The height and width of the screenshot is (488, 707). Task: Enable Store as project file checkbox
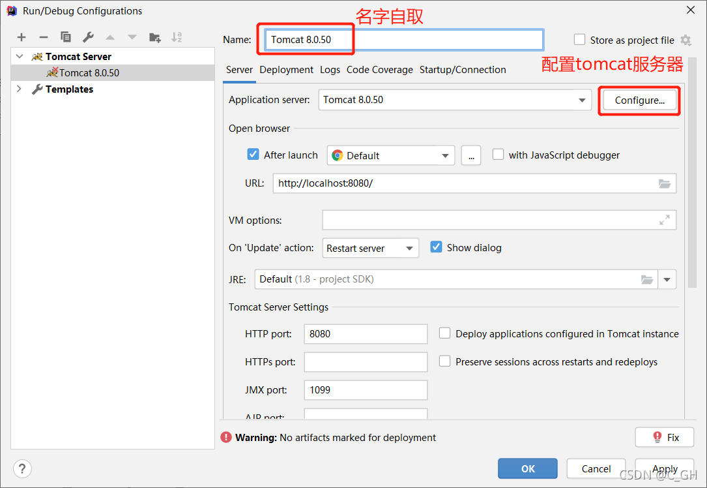click(x=579, y=40)
